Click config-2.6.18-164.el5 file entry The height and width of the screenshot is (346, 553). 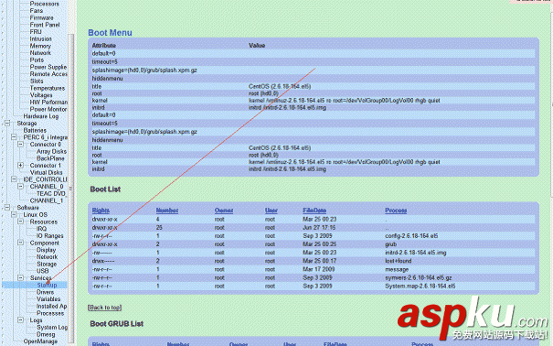click(x=411, y=236)
